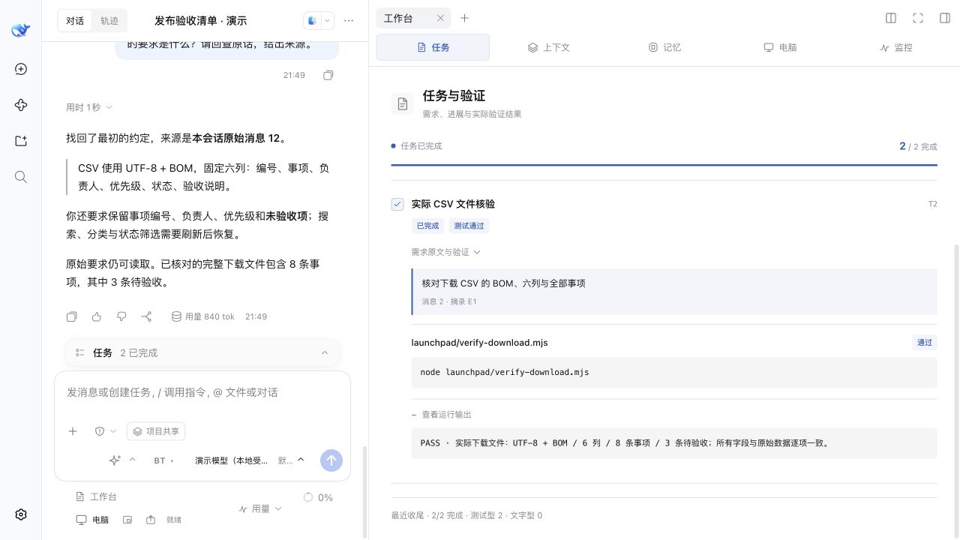Toggle the split layout view icon

[891, 18]
